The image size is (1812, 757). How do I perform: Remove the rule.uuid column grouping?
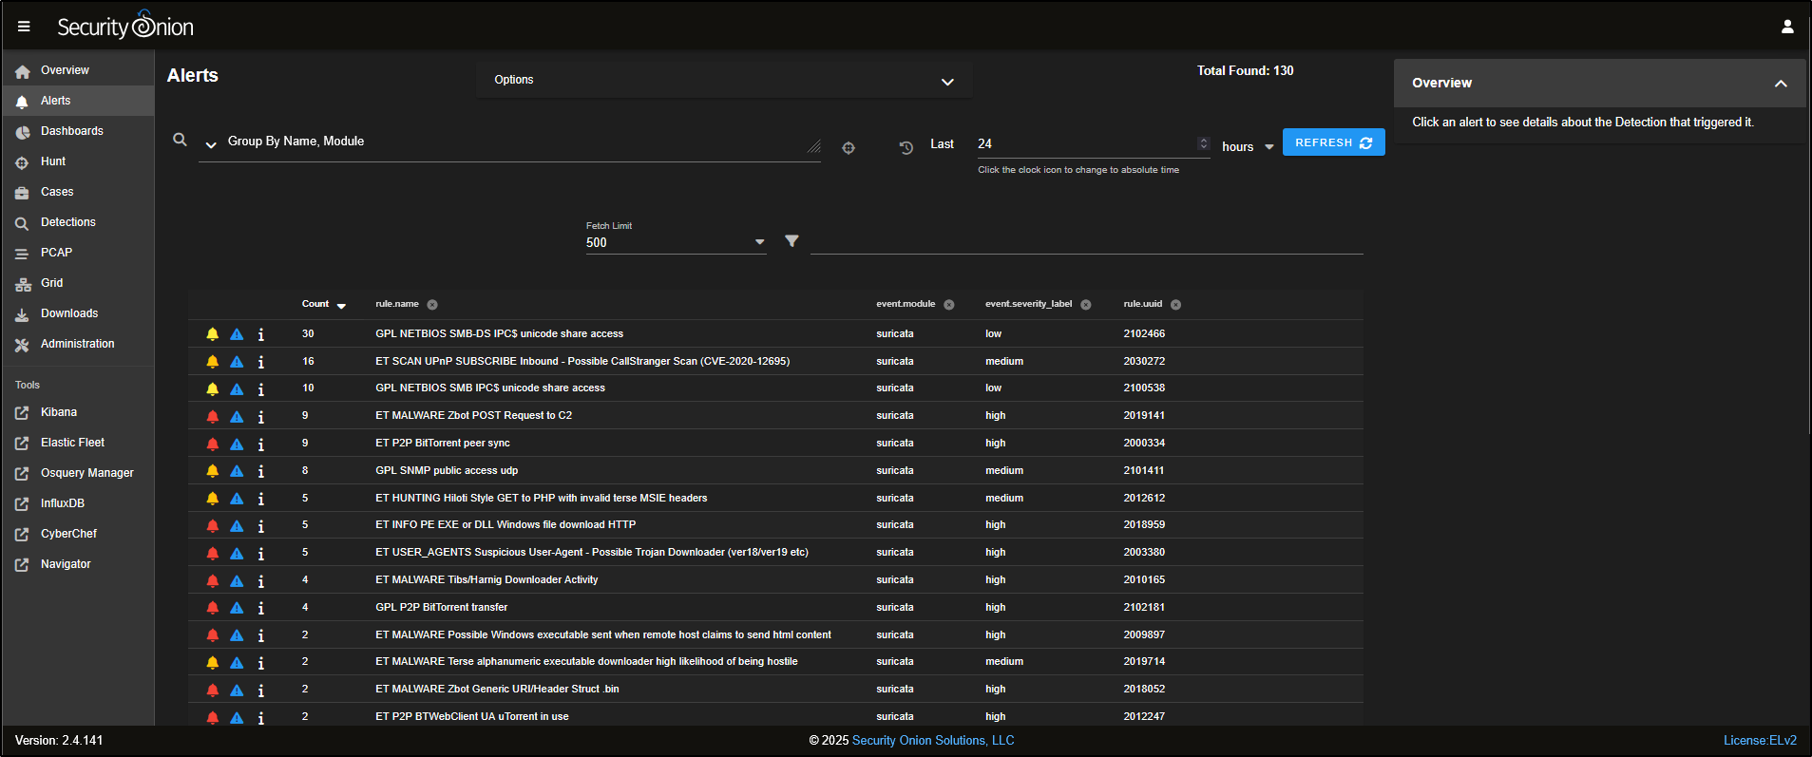(x=1175, y=305)
